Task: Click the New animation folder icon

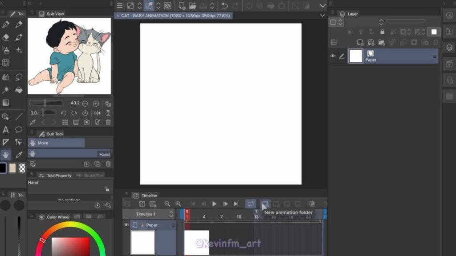Action: click(x=265, y=204)
